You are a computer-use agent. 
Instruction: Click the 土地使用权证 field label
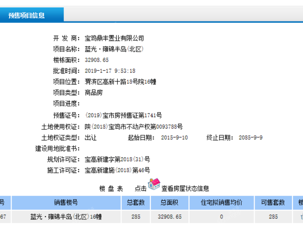pos(61,127)
